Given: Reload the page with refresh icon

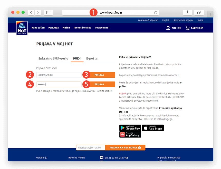Looking at the screenshot, I should (156, 13).
